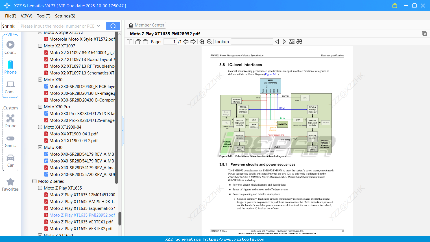The image size is (430, 242).
Task: Click the Shrink button
Action: (x=8, y=26)
